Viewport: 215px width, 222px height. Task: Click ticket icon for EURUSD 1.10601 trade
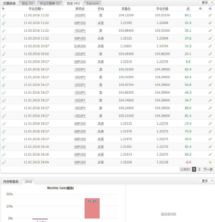click(x=4, y=46)
